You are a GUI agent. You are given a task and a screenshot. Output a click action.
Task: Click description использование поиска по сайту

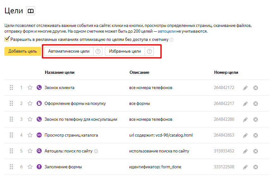(159, 151)
